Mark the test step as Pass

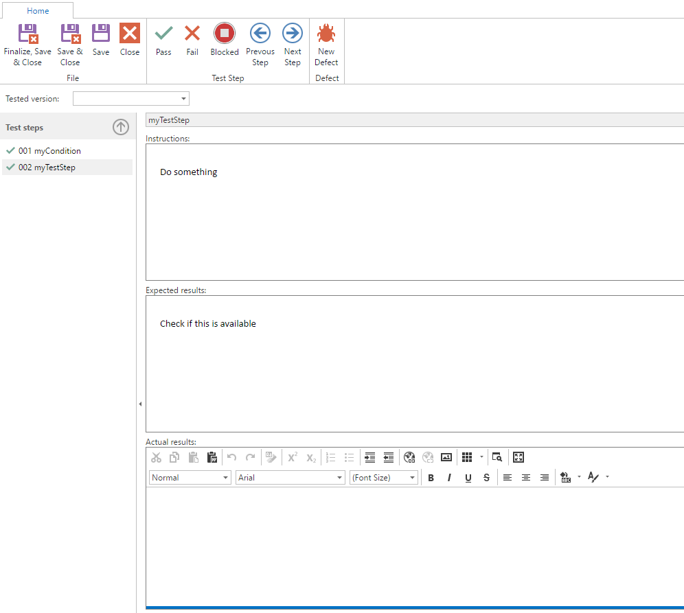point(163,34)
